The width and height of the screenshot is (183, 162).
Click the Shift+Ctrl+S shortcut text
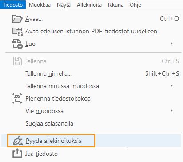[162, 73]
